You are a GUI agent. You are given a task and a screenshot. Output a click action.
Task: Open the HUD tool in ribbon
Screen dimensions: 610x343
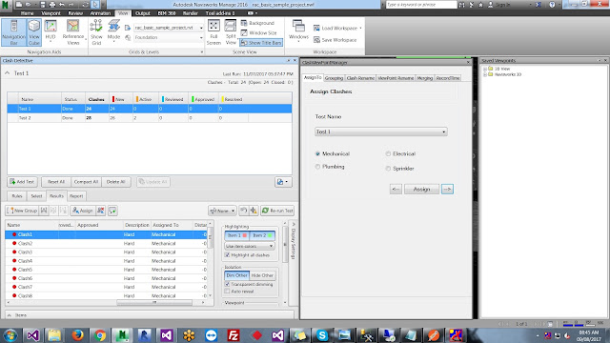tap(51, 31)
